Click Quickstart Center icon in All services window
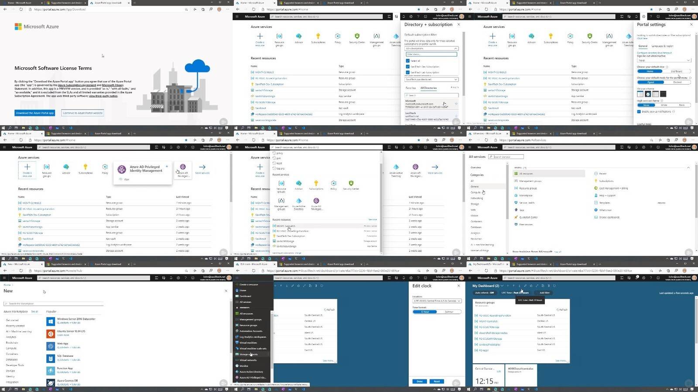698x392 pixels. click(516, 217)
